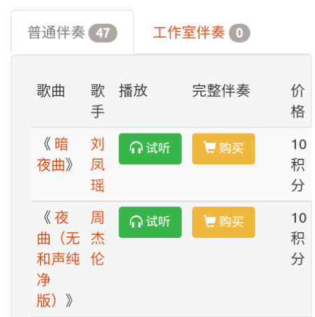Click the 歌曲 column header
The image size is (315, 317).
click(51, 90)
